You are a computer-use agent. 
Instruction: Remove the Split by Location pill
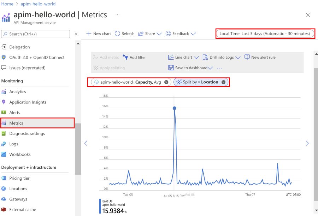(x=223, y=82)
